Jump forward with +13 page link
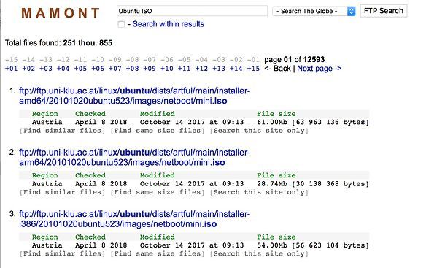 point(219,69)
